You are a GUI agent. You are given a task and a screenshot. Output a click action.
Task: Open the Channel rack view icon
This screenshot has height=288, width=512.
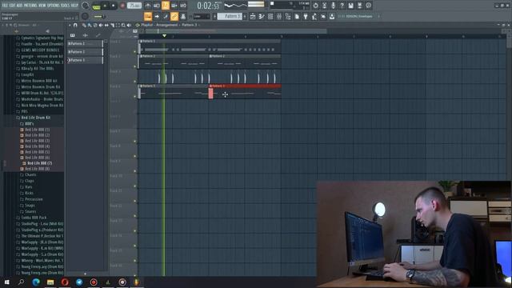click(270, 16)
